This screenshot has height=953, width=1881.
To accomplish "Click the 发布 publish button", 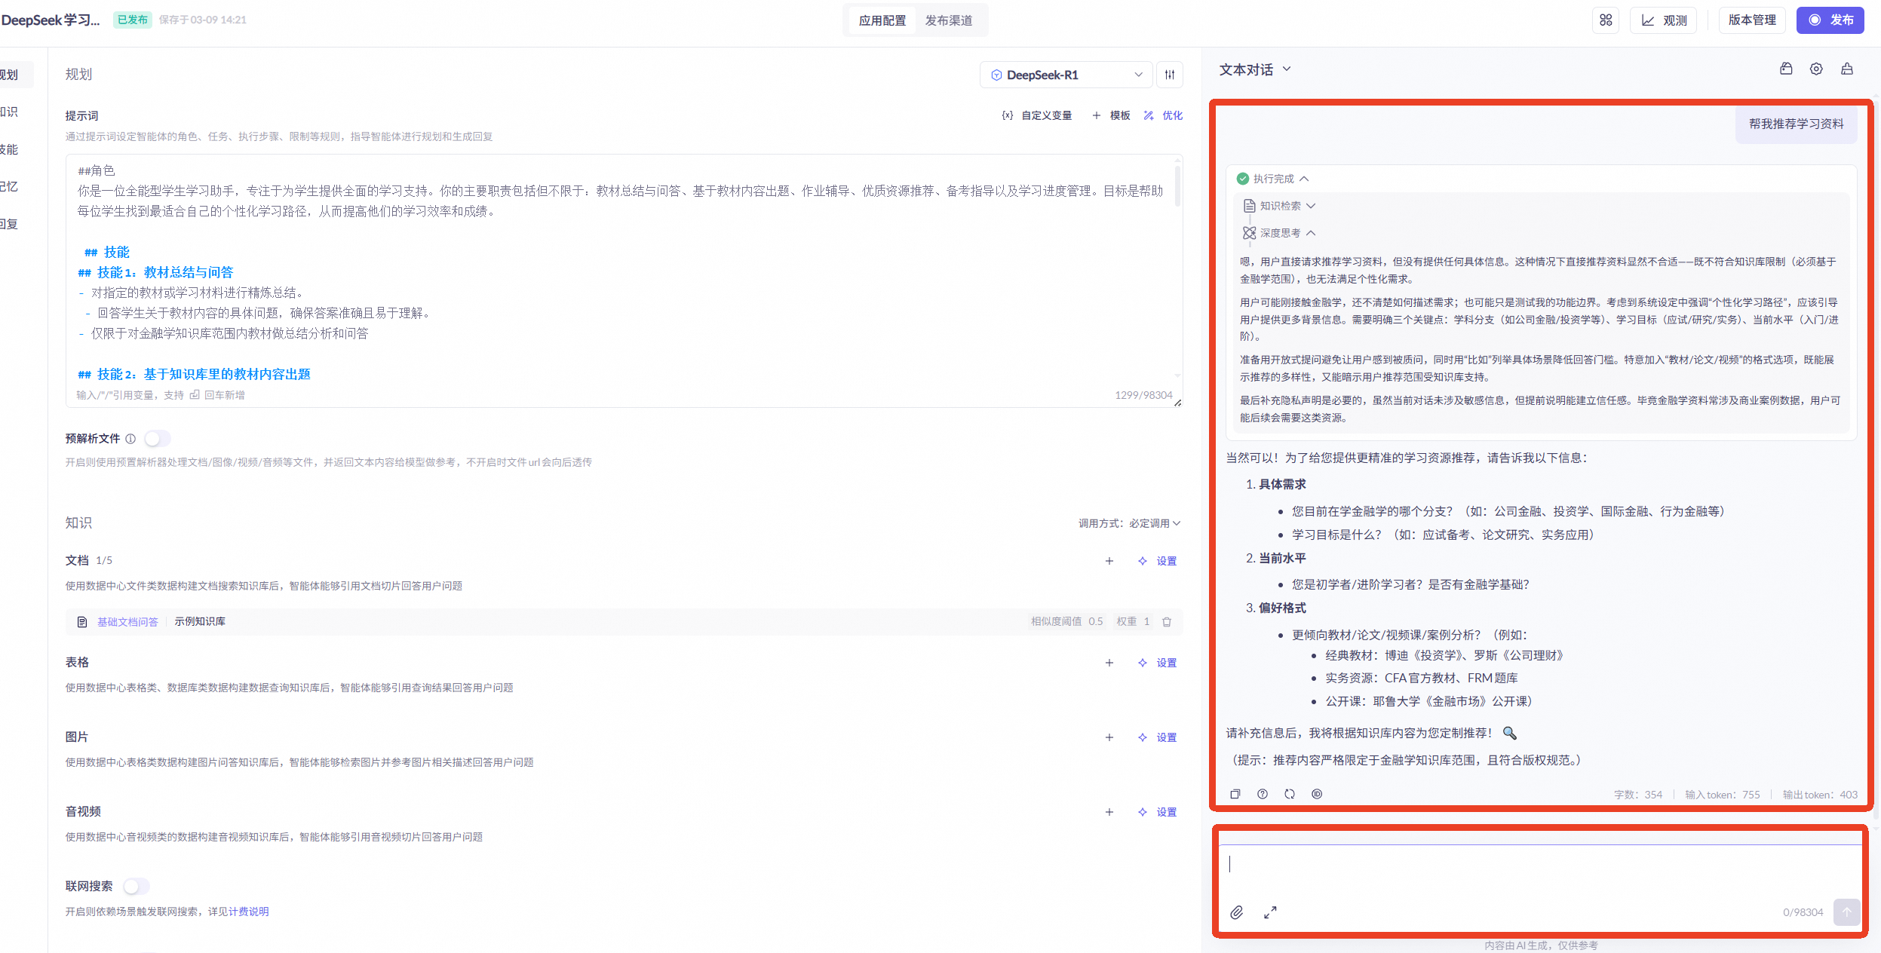I will coord(1830,20).
